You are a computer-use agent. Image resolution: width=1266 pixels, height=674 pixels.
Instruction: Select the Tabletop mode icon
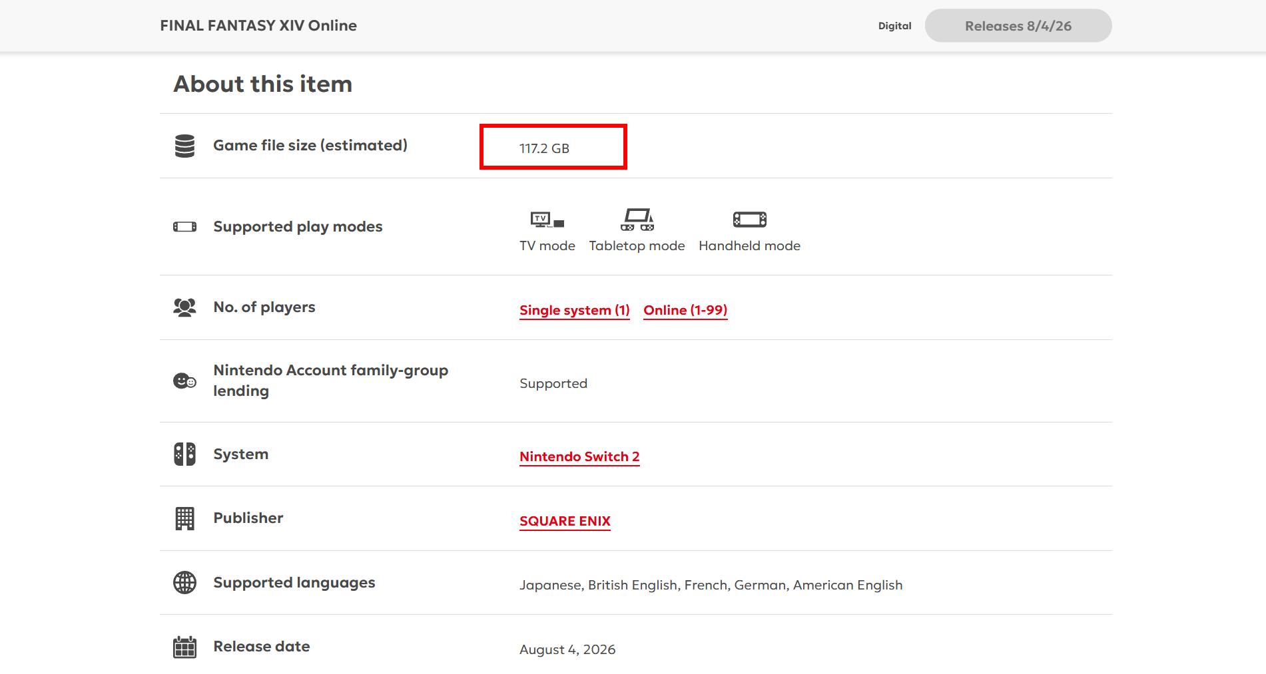637,220
